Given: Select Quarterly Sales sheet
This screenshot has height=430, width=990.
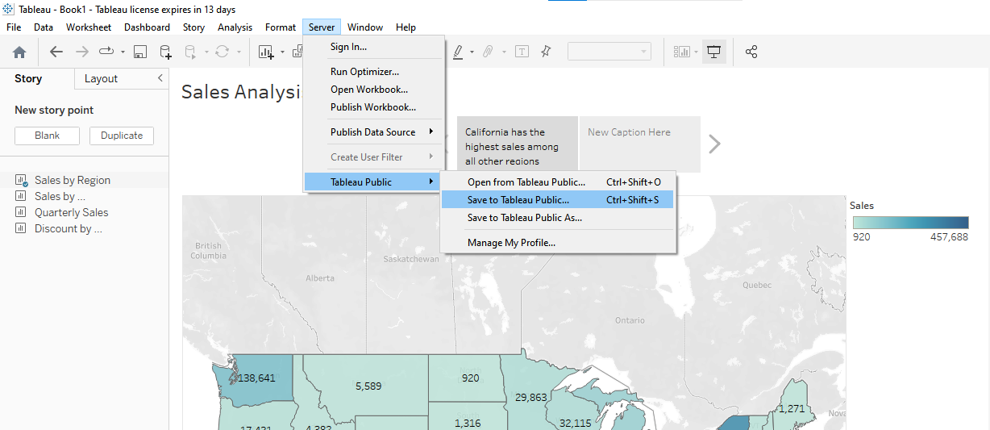Looking at the screenshot, I should (71, 213).
